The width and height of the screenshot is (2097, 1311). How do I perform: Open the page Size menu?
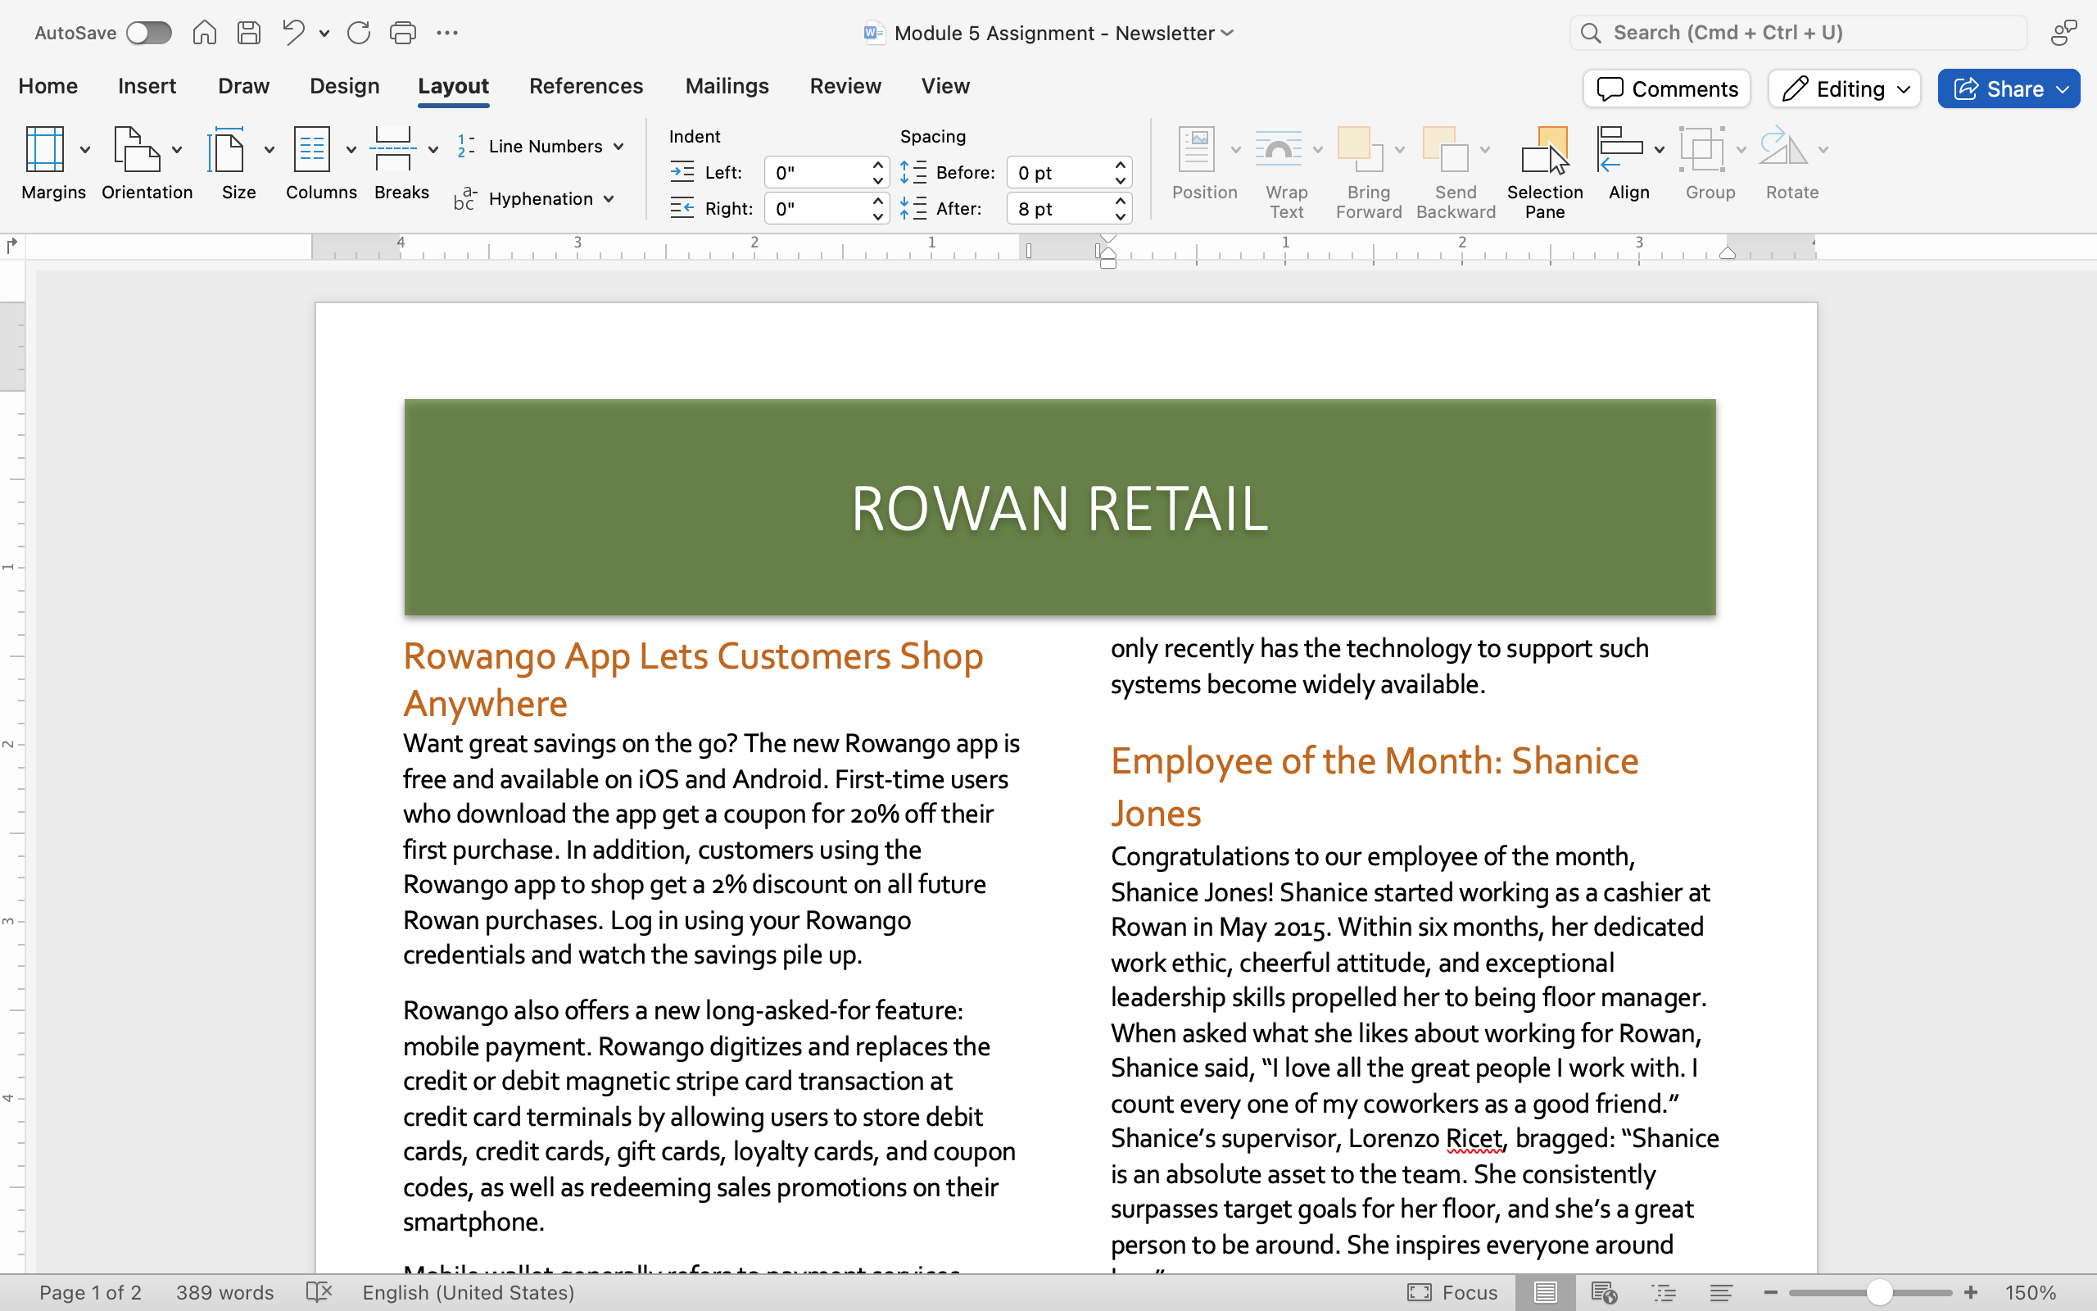239,163
